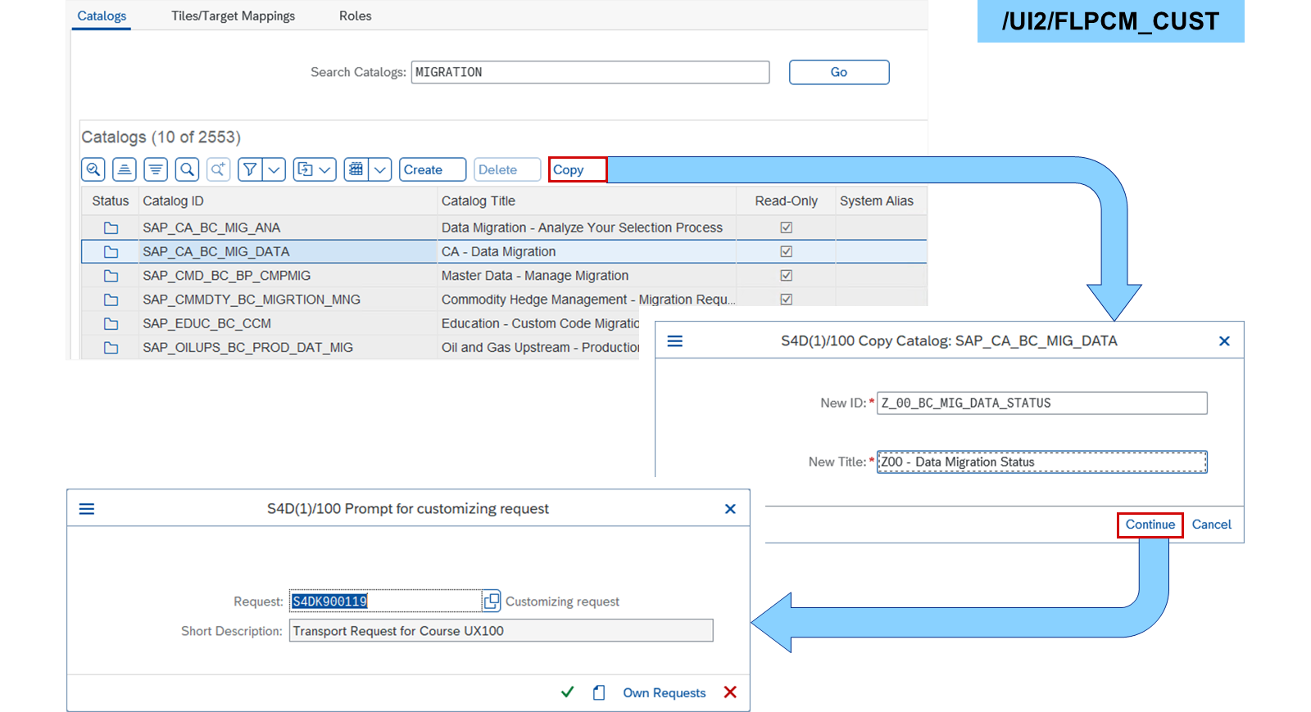This screenshot has width=1311, height=712.
Task: Expand the Export options dropdown arrow
Action: [325, 169]
